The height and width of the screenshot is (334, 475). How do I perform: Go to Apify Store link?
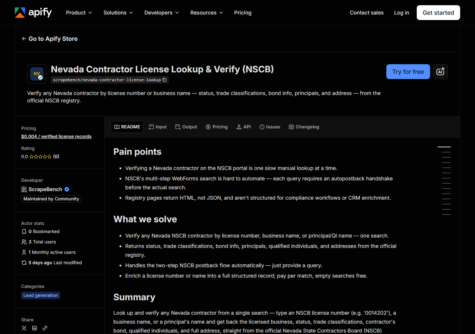50,39
